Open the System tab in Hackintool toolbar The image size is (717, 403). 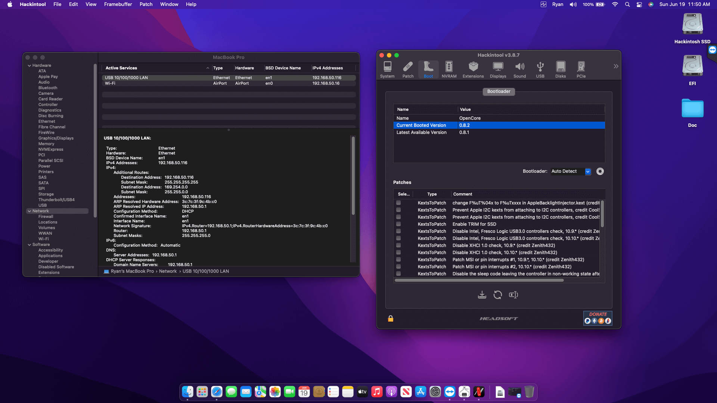(387, 70)
